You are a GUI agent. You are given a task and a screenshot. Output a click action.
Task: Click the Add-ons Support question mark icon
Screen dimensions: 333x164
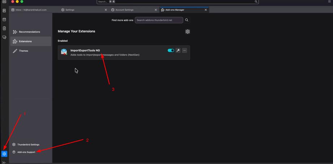tap(14, 152)
